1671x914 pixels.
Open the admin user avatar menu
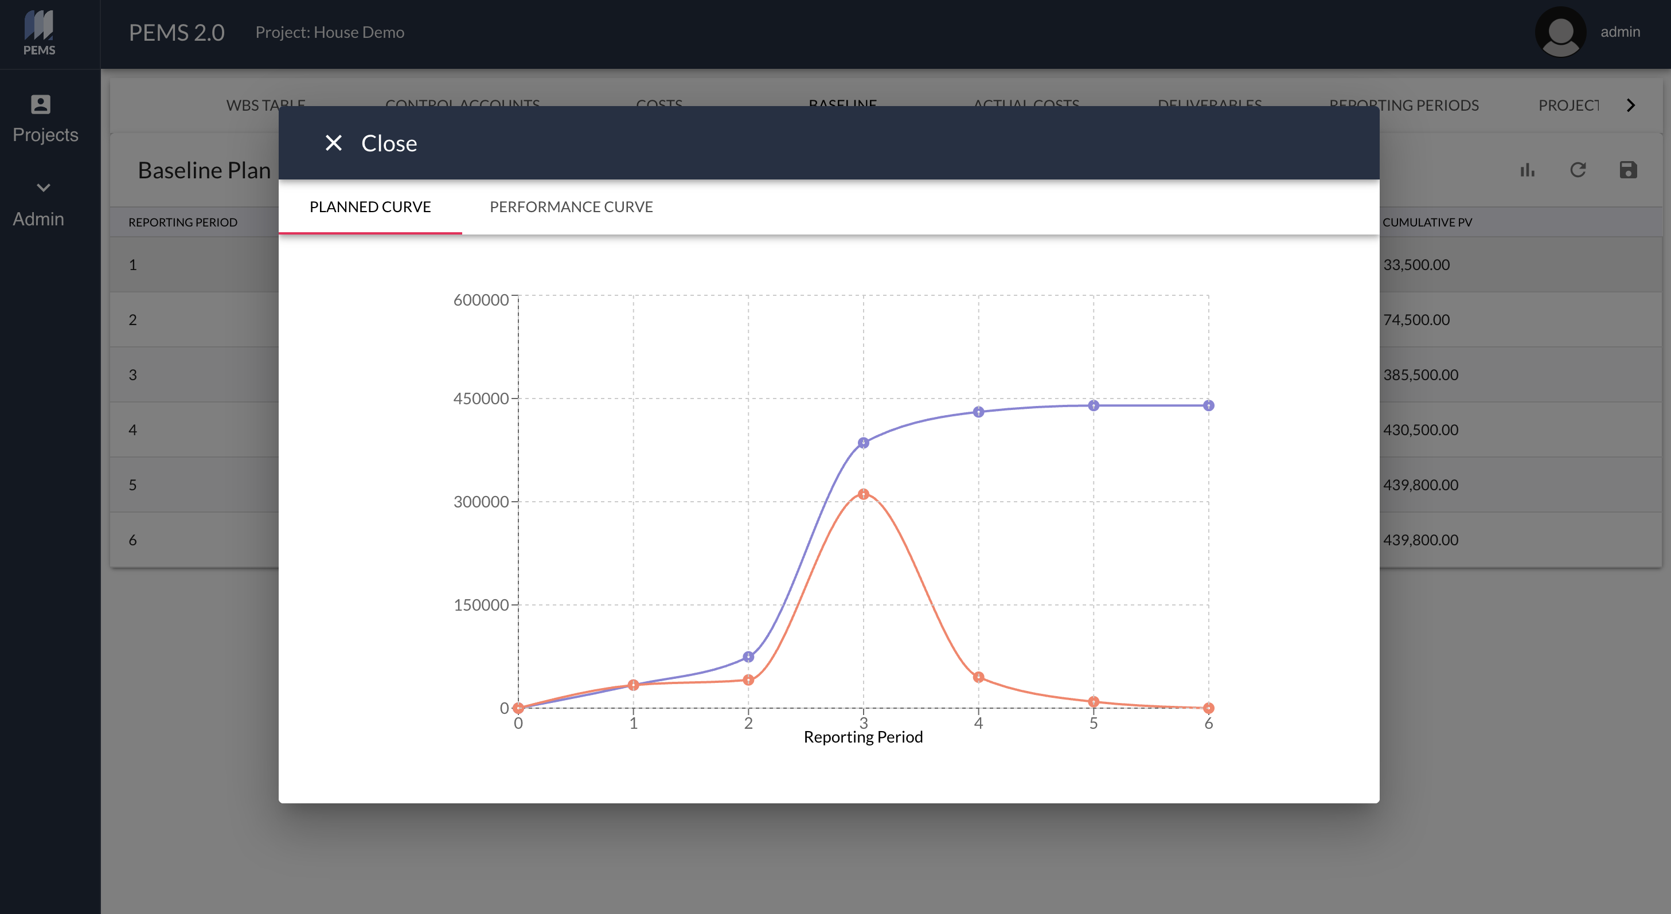point(1560,32)
